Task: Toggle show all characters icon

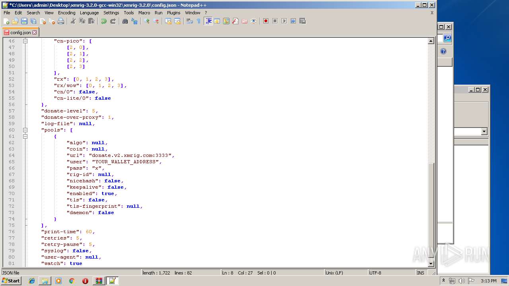Action: (x=198, y=21)
